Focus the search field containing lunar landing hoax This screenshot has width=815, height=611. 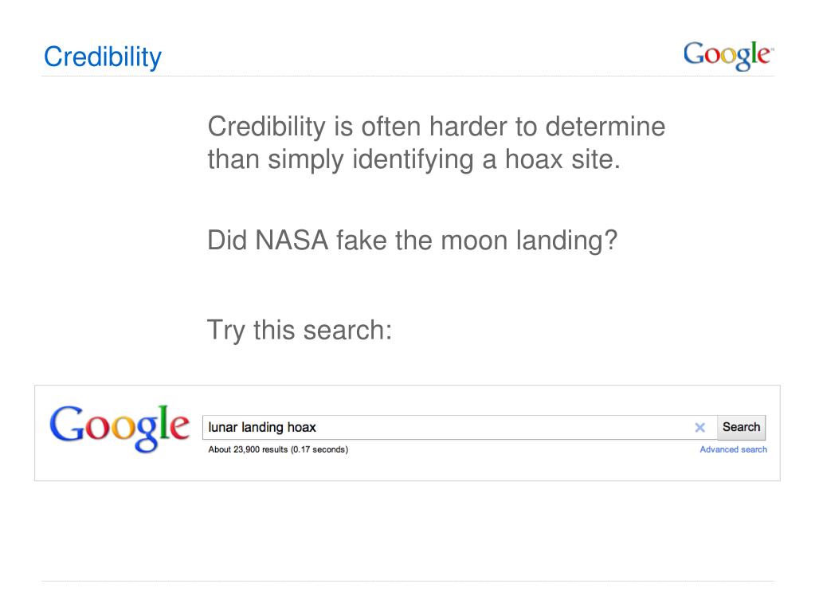click(x=460, y=427)
